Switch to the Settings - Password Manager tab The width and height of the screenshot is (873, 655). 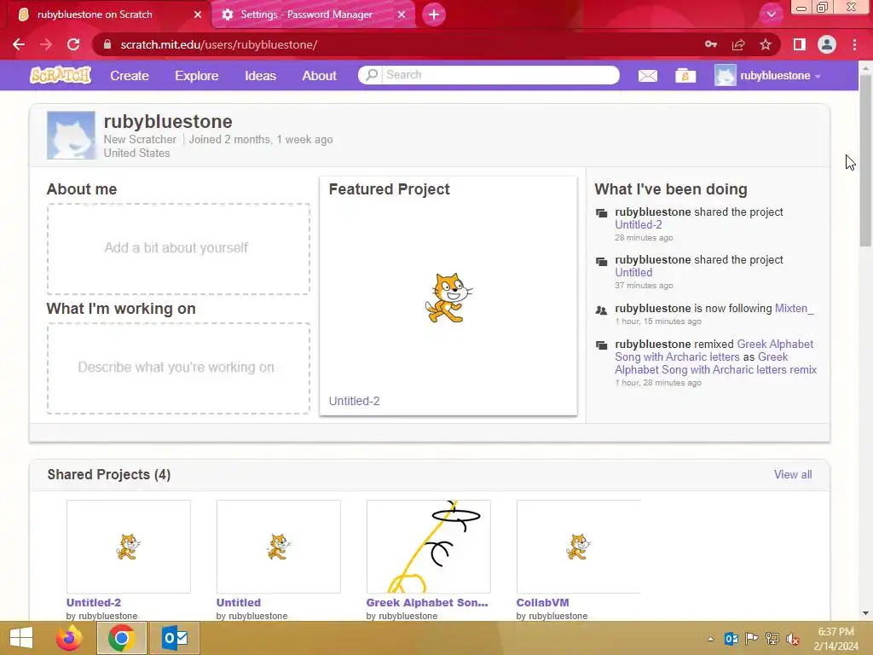[x=314, y=14]
